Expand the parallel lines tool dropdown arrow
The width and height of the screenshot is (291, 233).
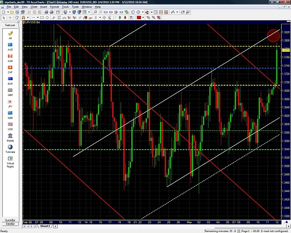[100, 17]
